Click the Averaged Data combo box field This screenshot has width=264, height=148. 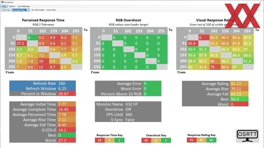[19, 10]
